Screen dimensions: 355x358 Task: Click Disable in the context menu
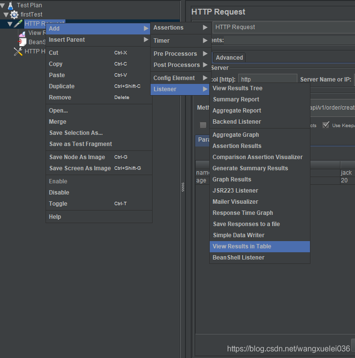pos(59,193)
